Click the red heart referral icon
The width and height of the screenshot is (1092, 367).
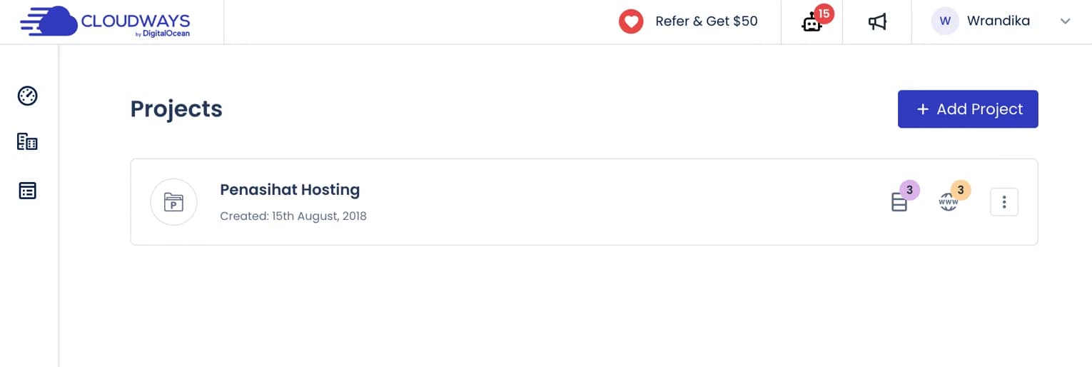631,21
